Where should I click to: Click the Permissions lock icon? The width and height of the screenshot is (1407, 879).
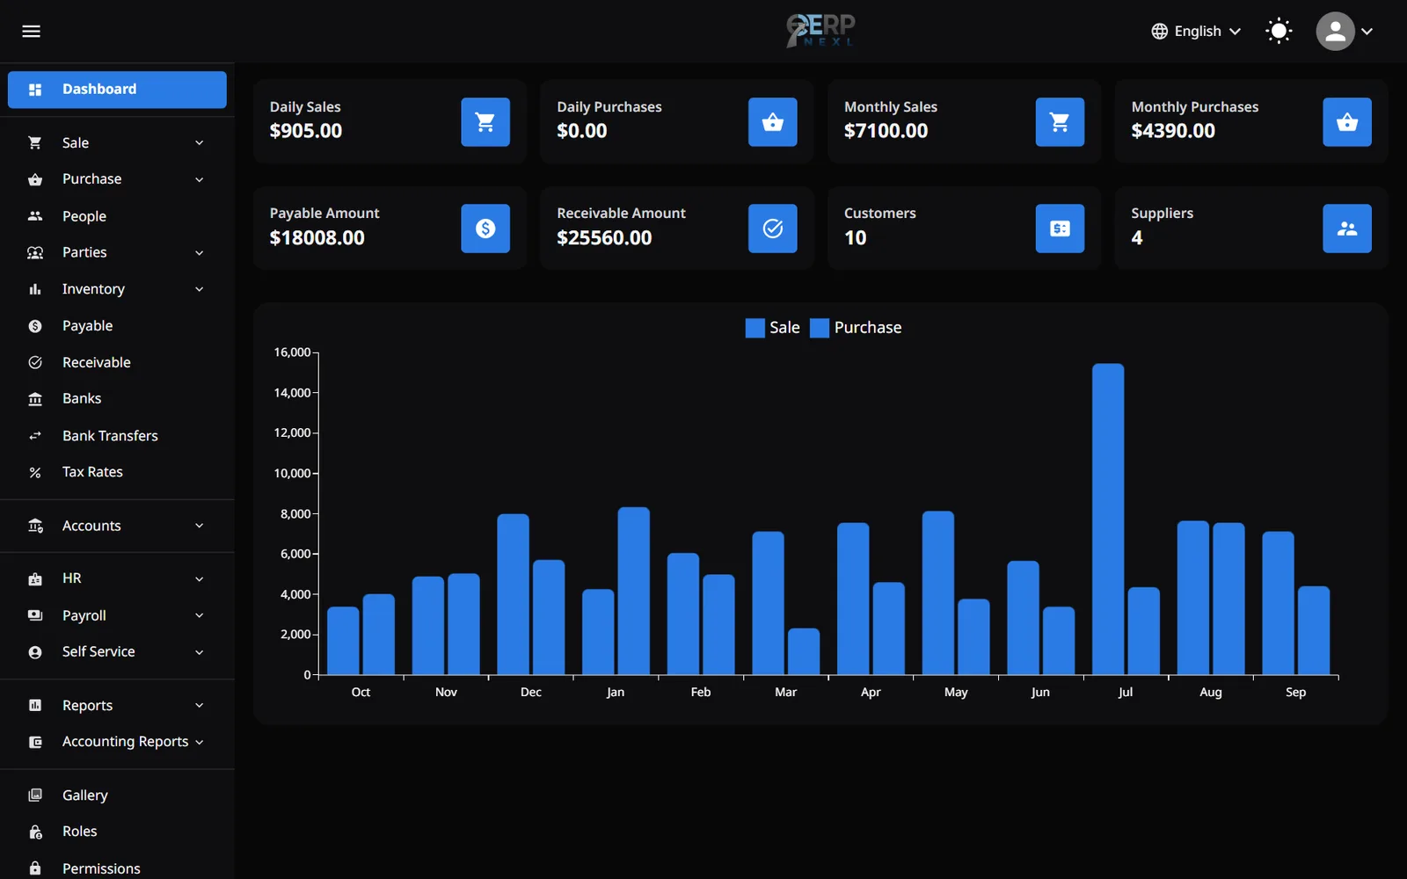point(35,868)
